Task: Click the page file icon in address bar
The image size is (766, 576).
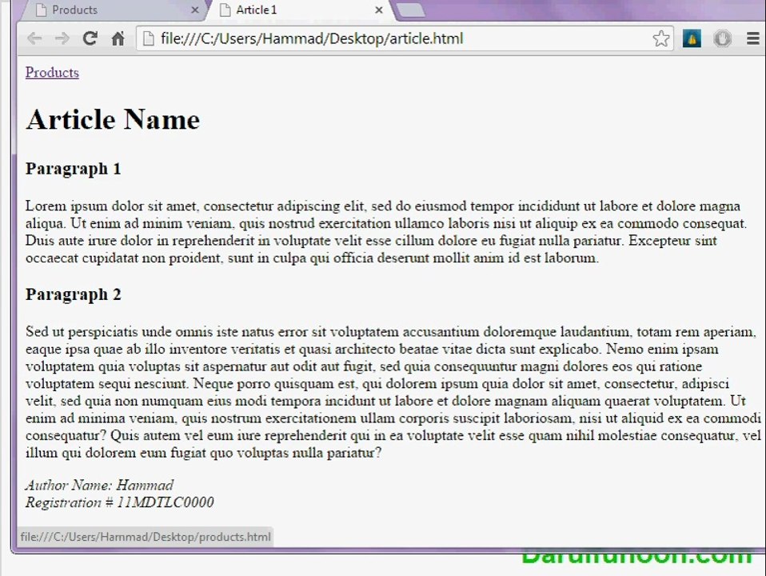Action: [x=149, y=38]
